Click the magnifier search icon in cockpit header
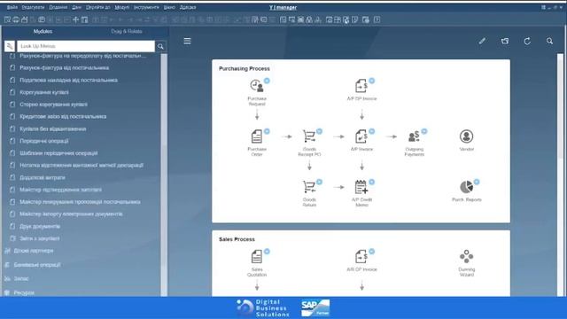 [549, 41]
